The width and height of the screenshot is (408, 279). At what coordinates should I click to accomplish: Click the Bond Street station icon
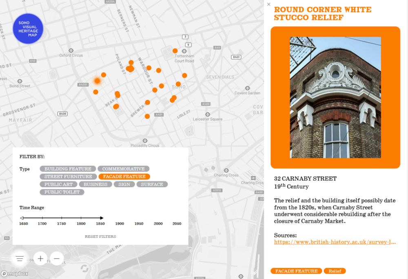(20, 81)
